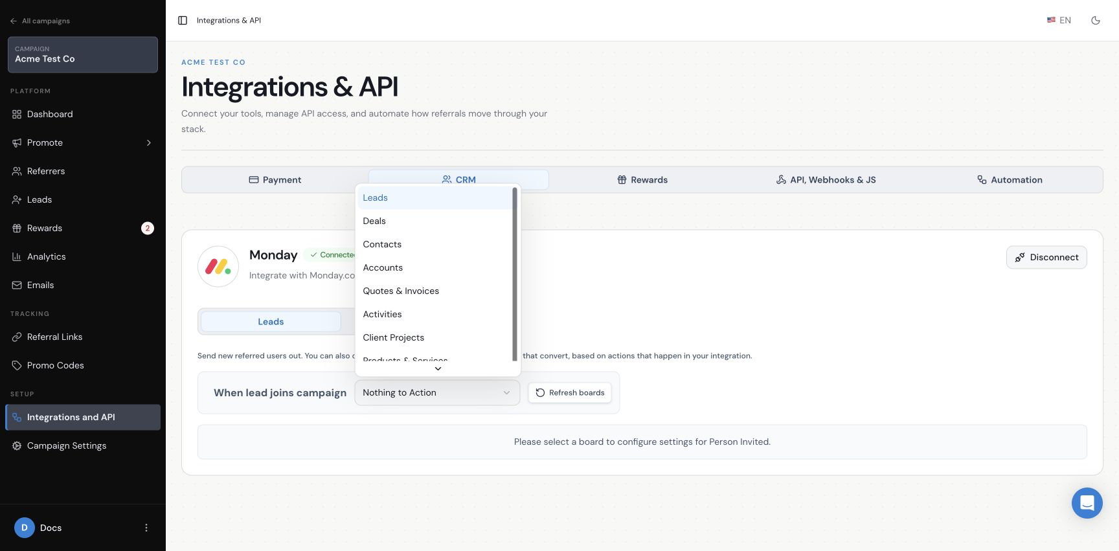Open the chat support bubble

tap(1087, 503)
